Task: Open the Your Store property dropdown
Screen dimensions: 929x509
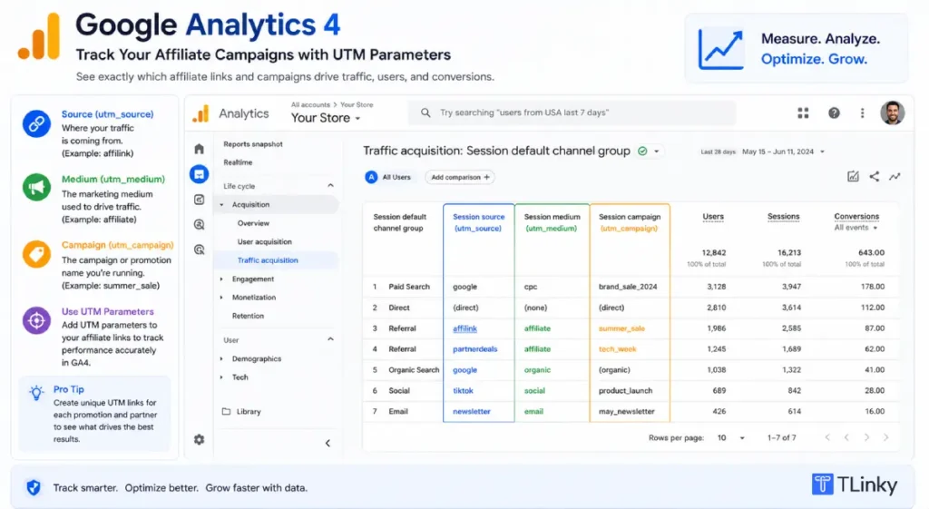Action: click(326, 118)
